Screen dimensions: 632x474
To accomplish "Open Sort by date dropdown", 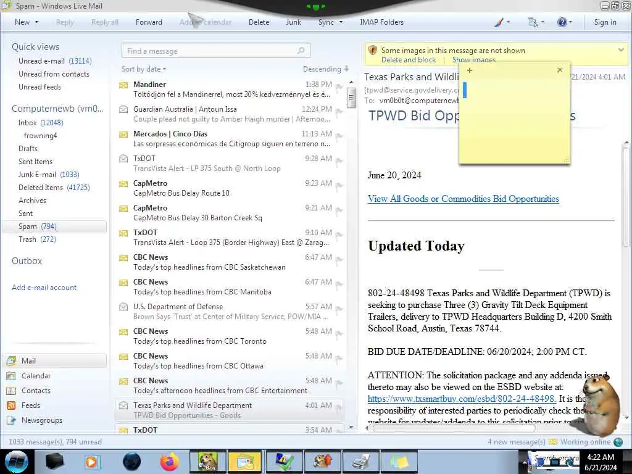I will (x=143, y=69).
